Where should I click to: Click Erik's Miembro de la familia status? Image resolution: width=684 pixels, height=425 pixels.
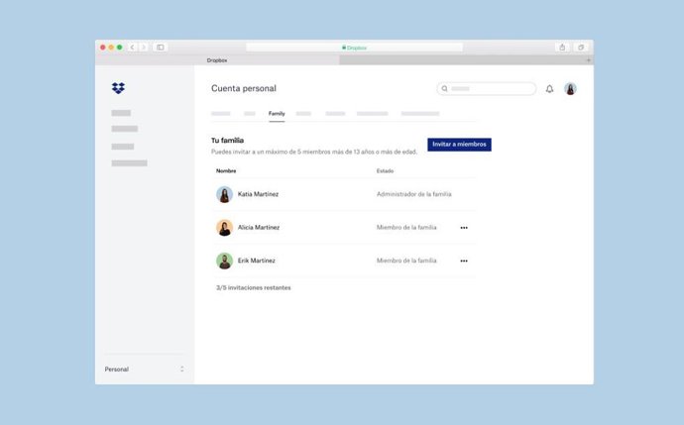click(406, 261)
